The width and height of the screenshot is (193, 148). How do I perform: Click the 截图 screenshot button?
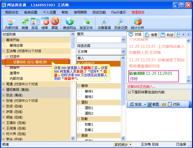(153, 104)
